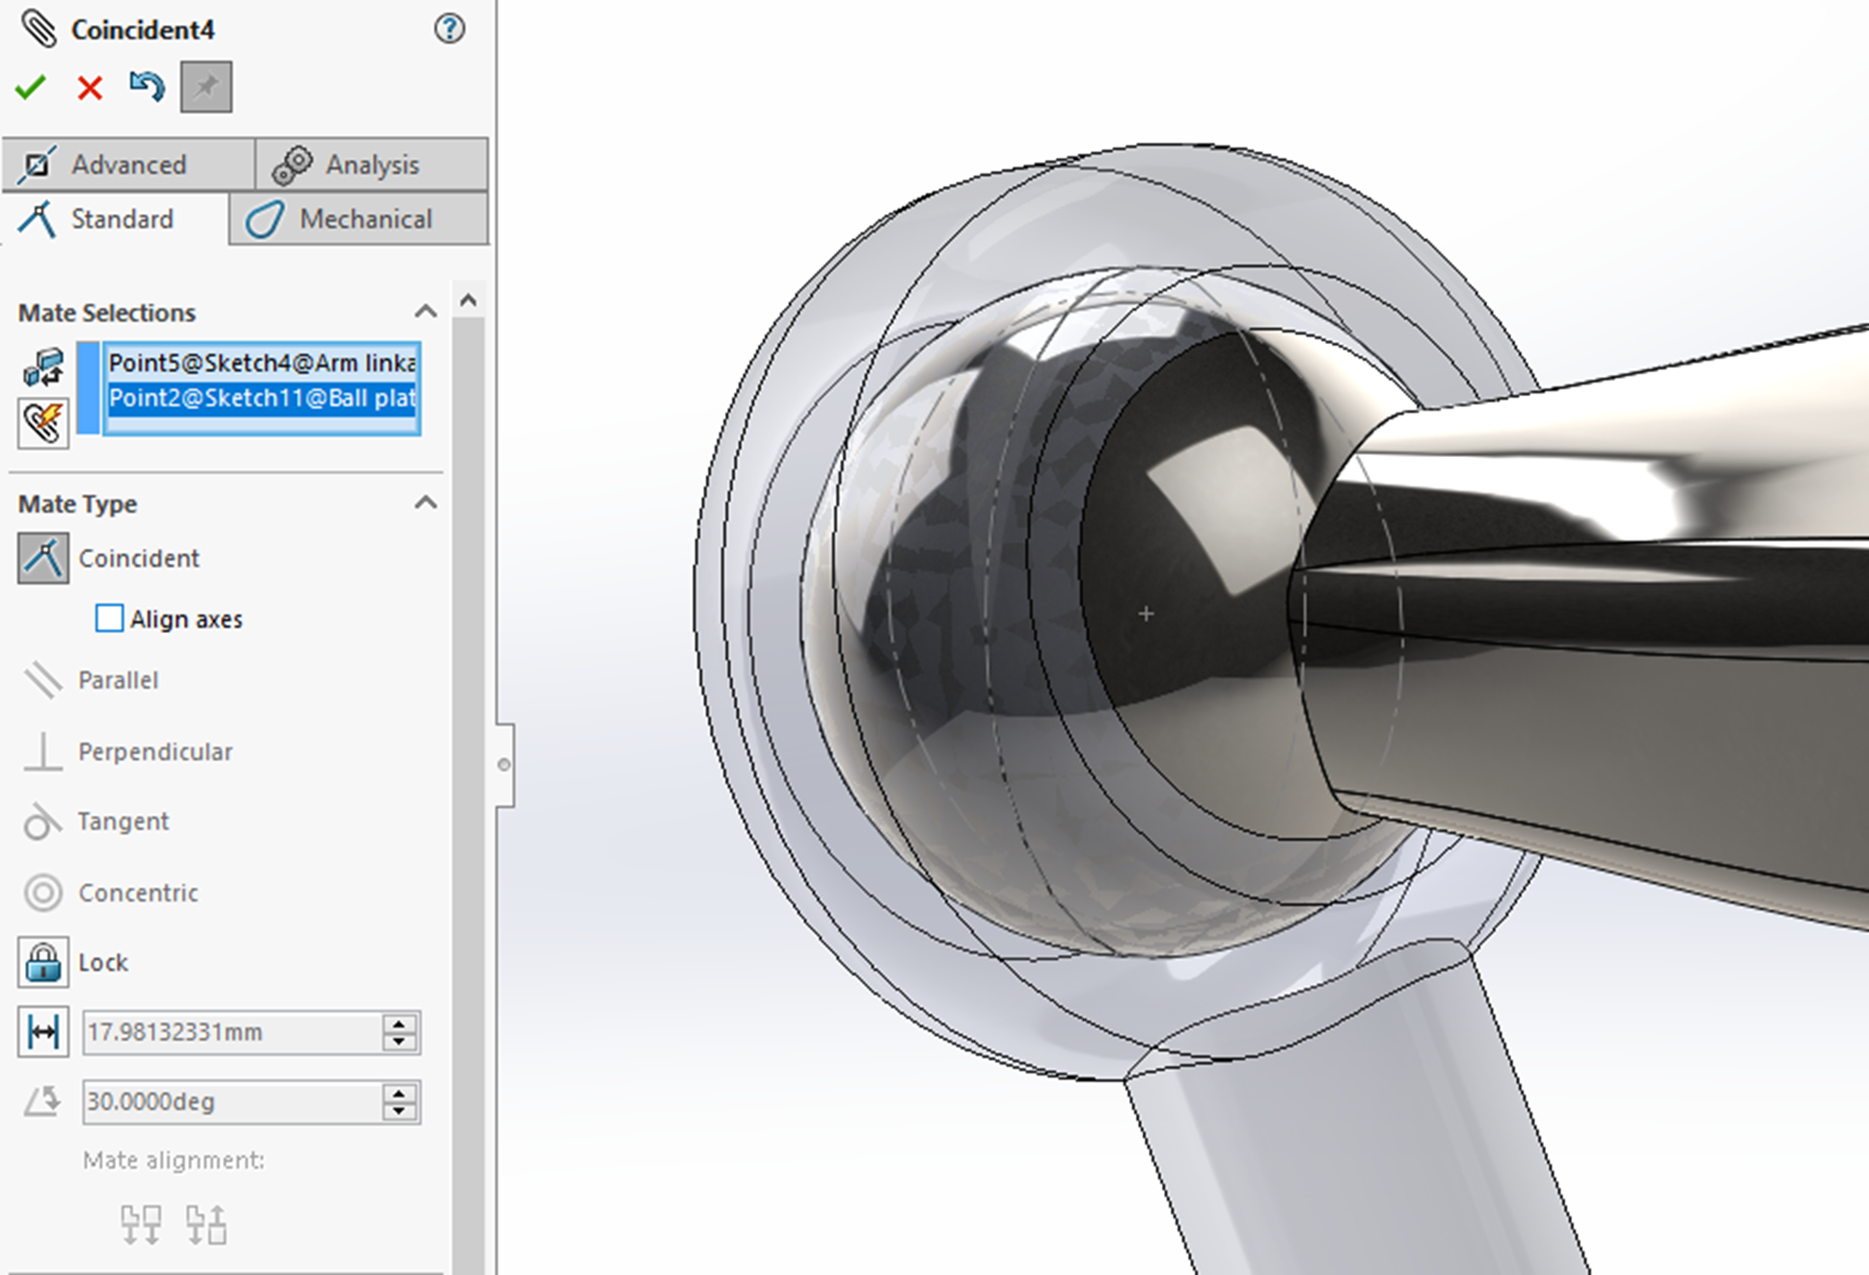
Task: Select the Coincident mate type
Action: pyautogui.click(x=42, y=559)
